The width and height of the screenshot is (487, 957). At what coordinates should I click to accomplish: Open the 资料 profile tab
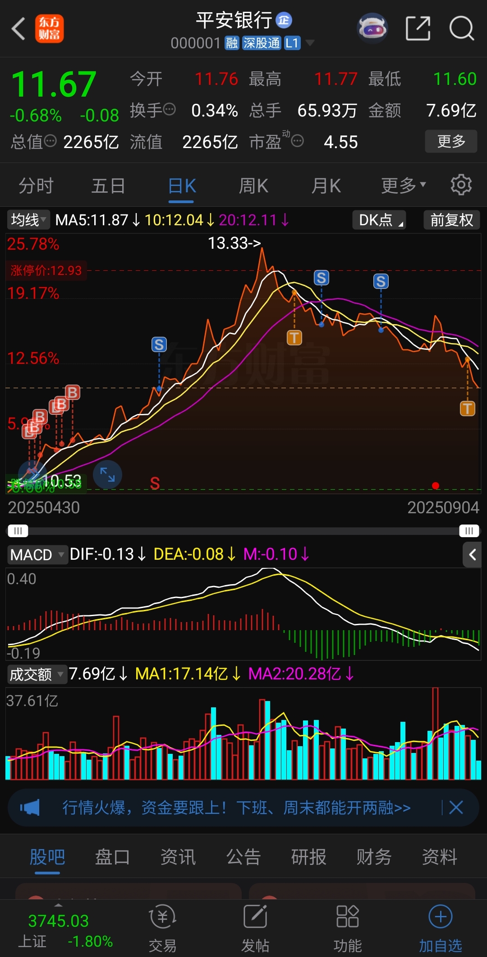pyautogui.click(x=440, y=857)
